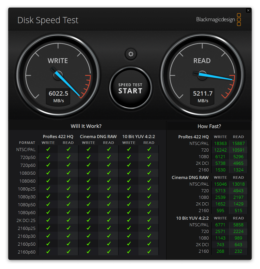Click the NTSC/PAL format row label
The width and height of the screenshot is (260, 269).
tap(26, 150)
